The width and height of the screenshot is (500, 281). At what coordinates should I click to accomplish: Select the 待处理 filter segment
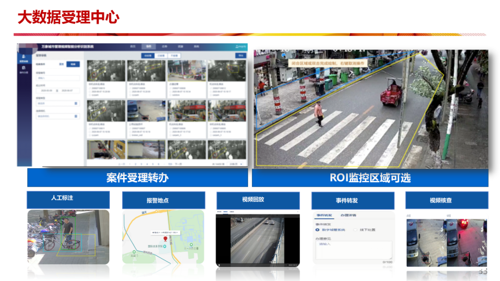click(x=148, y=55)
